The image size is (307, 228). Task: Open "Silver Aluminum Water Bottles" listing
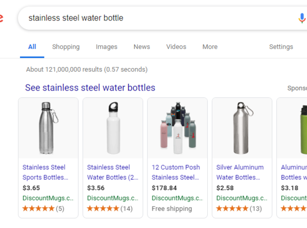click(240, 172)
